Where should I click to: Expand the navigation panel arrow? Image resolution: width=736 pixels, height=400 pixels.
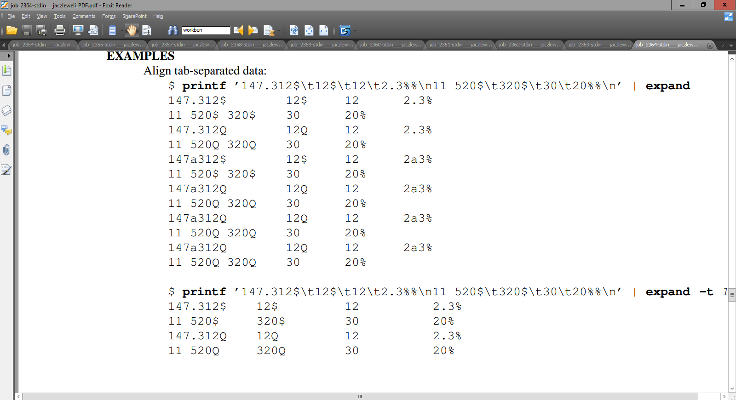coord(8,56)
